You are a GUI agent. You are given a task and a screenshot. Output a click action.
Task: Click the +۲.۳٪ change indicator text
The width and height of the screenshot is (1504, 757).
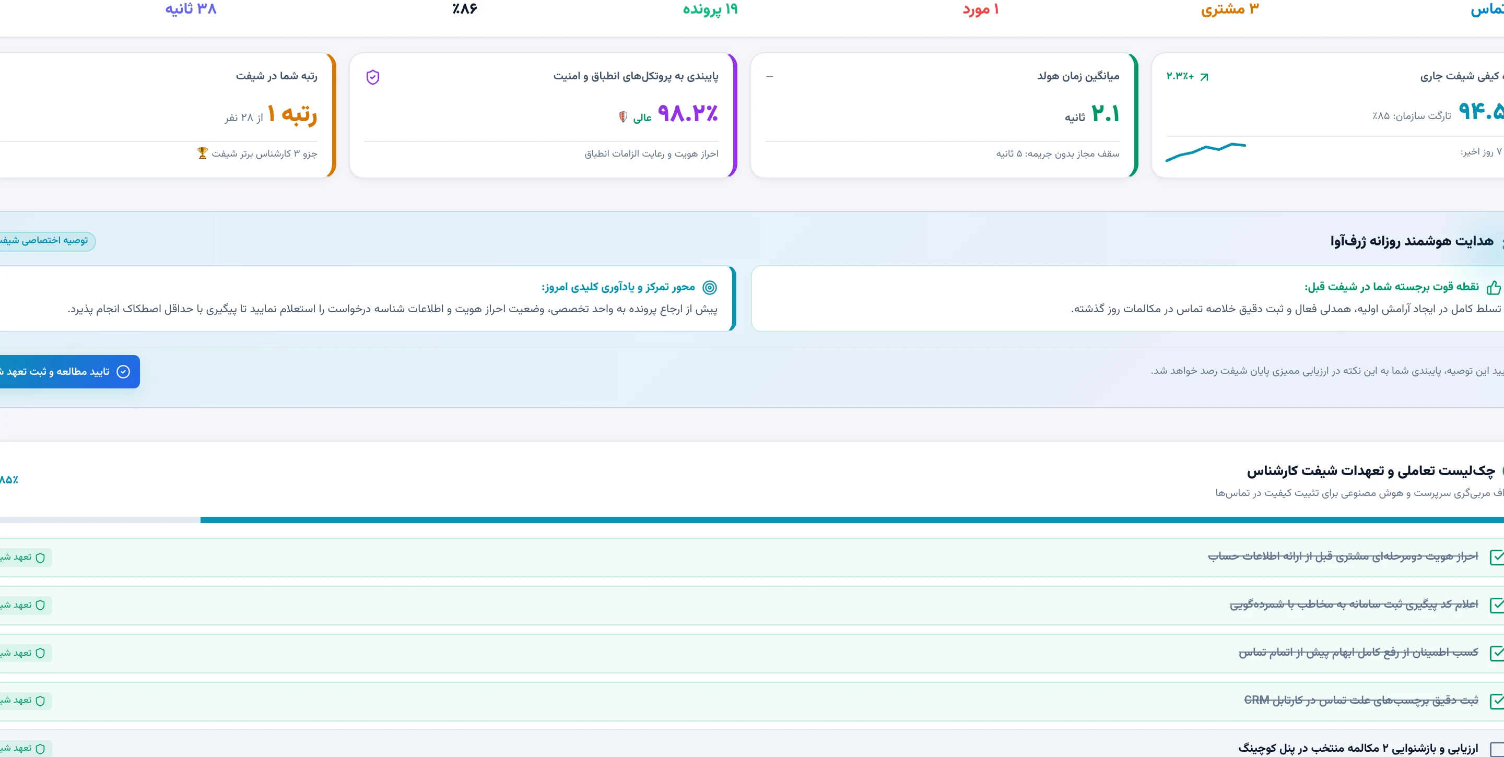[x=1180, y=76]
